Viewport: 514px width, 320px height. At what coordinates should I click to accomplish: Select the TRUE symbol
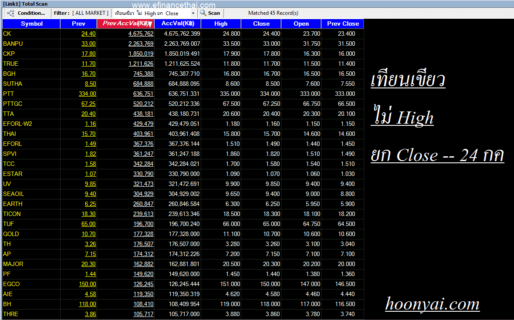pyautogui.click(x=10, y=64)
